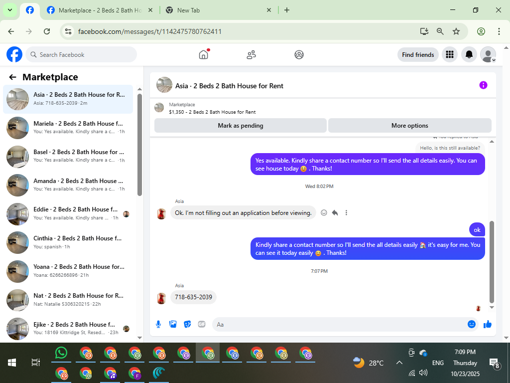Image resolution: width=510 pixels, height=383 pixels.
Task: Open Chrome three-dot menu
Action: pyautogui.click(x=499, y=31)
